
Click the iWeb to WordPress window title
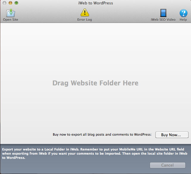point(95,3)
